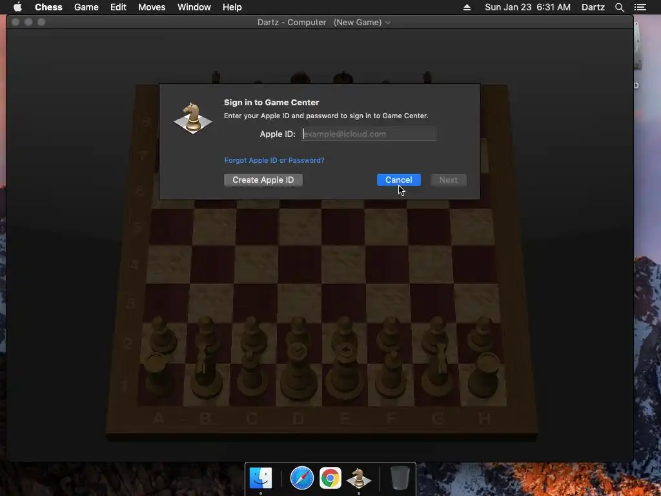
Task: Select the white bishop on F1
Action: [x=391, y=374]
